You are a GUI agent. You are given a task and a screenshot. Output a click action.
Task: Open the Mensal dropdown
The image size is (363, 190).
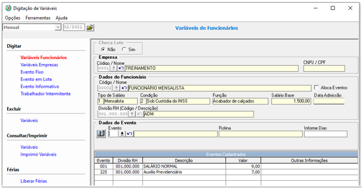click(x=58, y=27)
